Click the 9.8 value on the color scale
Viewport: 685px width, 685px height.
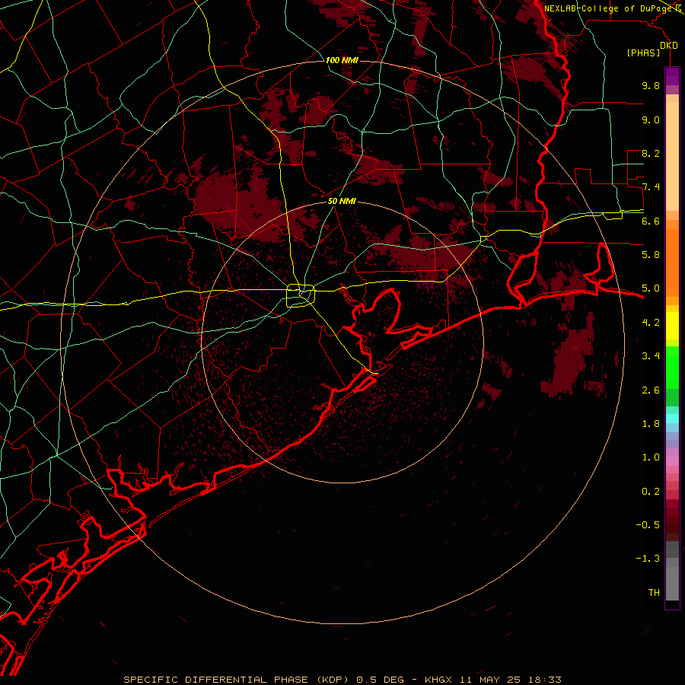(x=651, y=85)
